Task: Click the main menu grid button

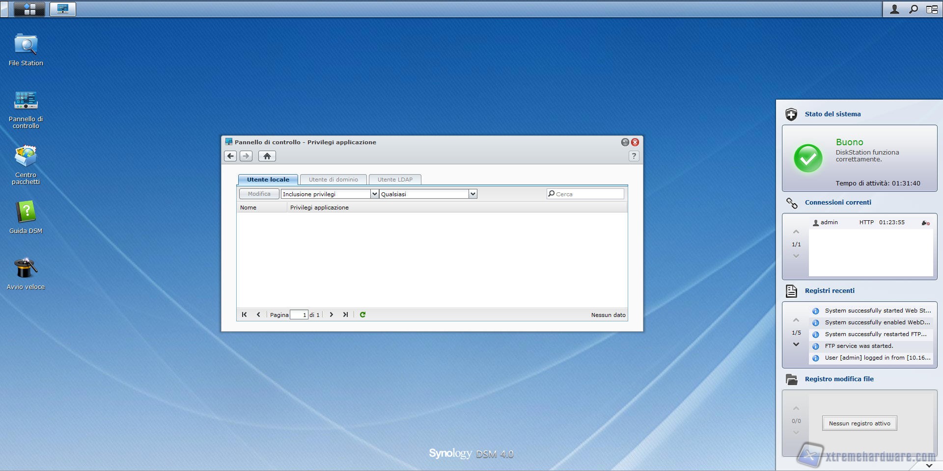Action: pos(29,9)
